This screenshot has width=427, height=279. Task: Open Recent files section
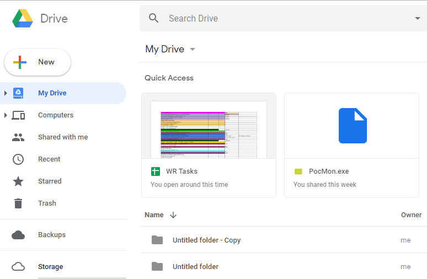(49, 159)
